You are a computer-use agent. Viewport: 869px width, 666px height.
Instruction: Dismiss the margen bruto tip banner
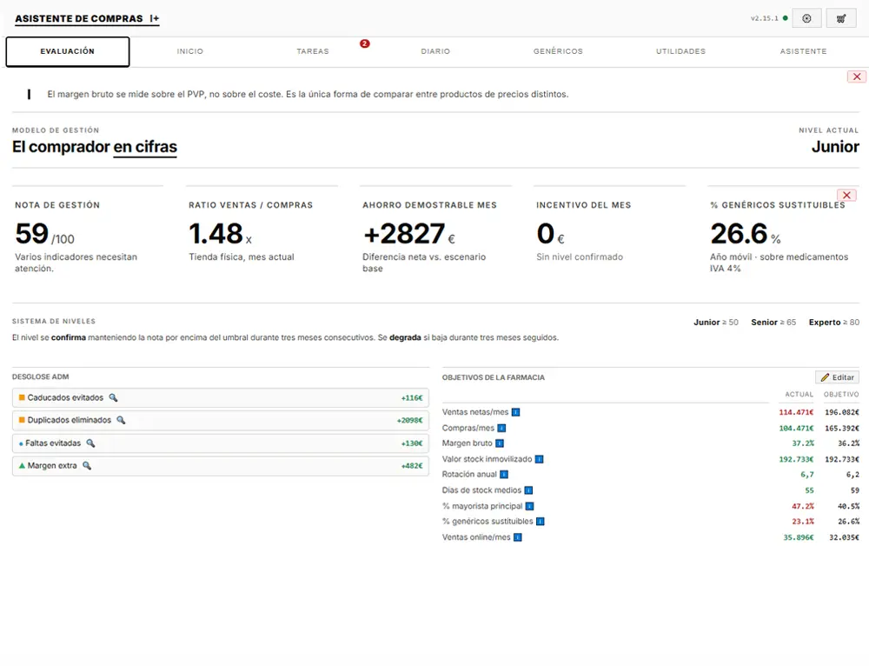pos(857,77)
